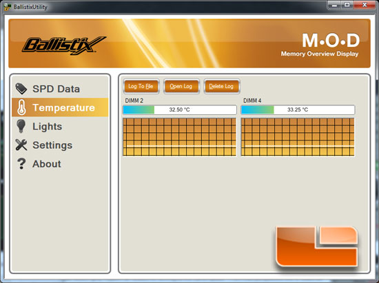
Task: Click the Open Log button
Action: (x=181, y=86)
